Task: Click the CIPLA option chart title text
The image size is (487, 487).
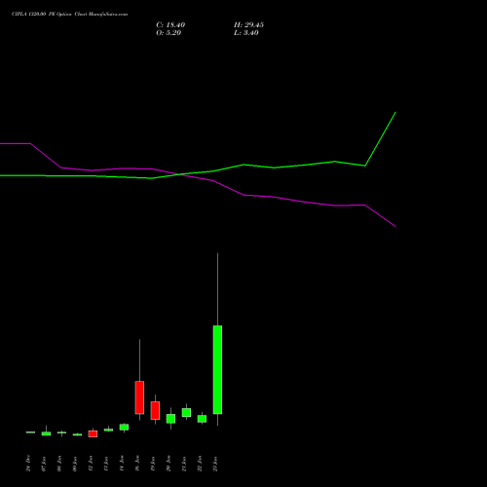Action: click(x=69, y=14)
